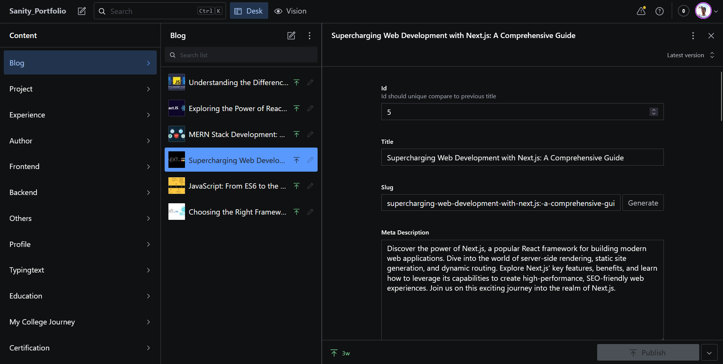
Task: Click the new document compose icon beside Sanity_Portfolio
Action: [x=82, y=11]
